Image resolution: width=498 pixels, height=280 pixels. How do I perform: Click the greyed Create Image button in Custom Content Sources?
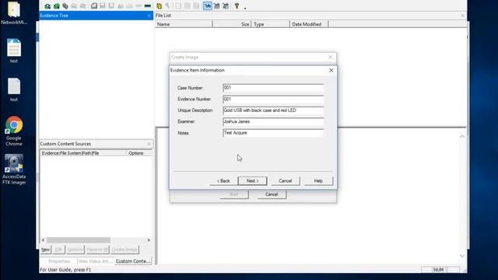pos(124,250)
